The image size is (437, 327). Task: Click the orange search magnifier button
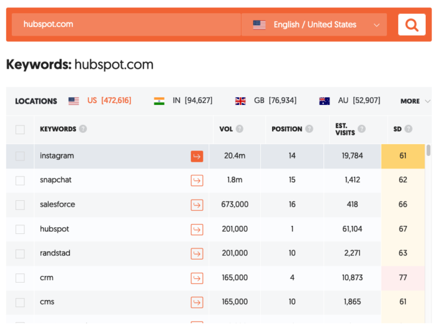(411, 24)
